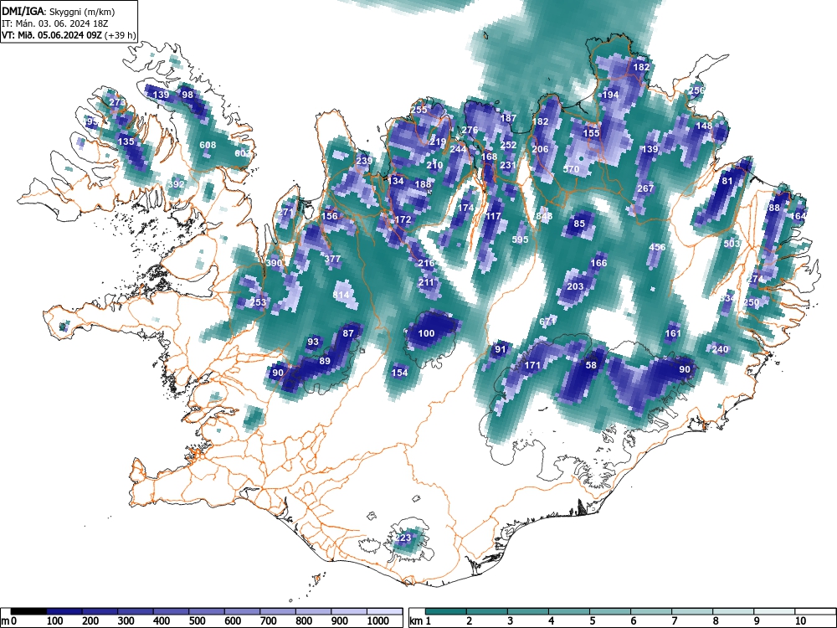Click the visibility value 240 on the map
This screenshot has height=628, width=837.
click(720, 349)
